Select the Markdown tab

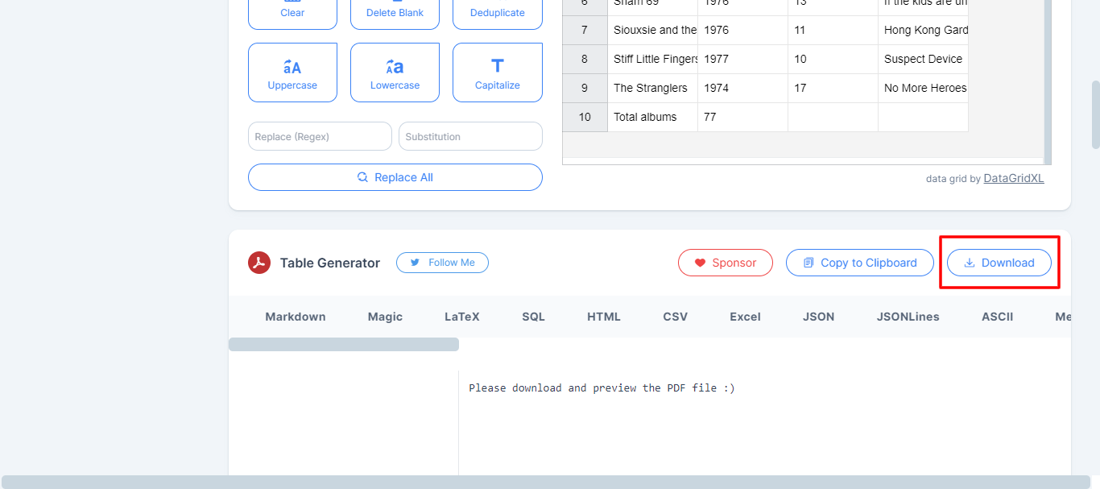[x=295, y=317]
